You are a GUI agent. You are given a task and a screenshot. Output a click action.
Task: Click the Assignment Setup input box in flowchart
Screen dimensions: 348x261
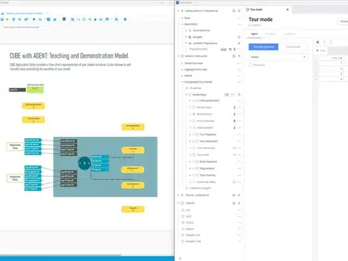click(15, 178)
